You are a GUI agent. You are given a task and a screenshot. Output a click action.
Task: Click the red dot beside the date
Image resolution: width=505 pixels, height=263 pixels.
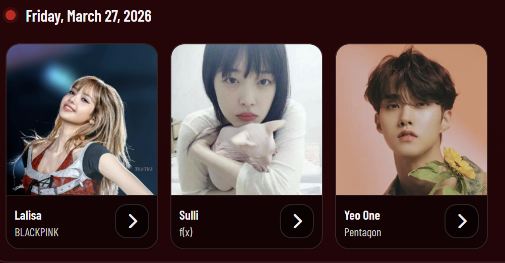coord(10,16)
